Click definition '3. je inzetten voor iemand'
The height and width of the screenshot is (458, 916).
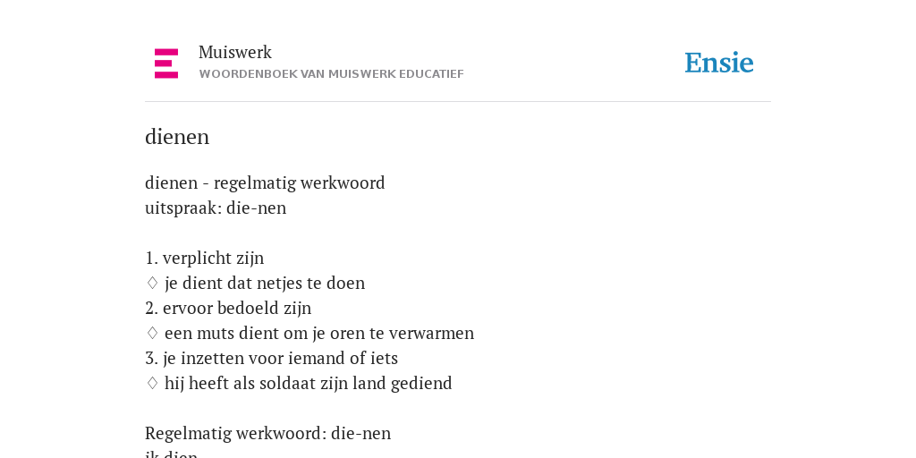coord(272,358)
